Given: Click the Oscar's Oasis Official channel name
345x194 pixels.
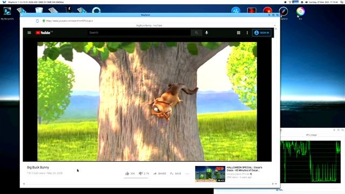Looking at the screenshot, I should (x=238, y=174).
